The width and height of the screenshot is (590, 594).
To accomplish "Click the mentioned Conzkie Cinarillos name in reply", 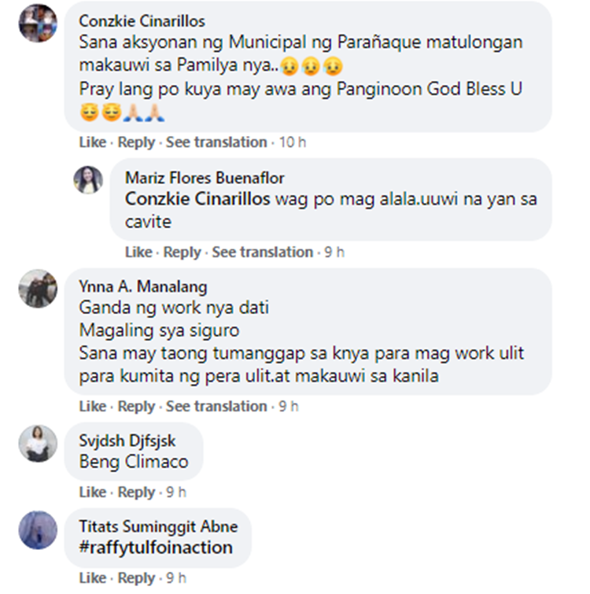I will (197, 199).
